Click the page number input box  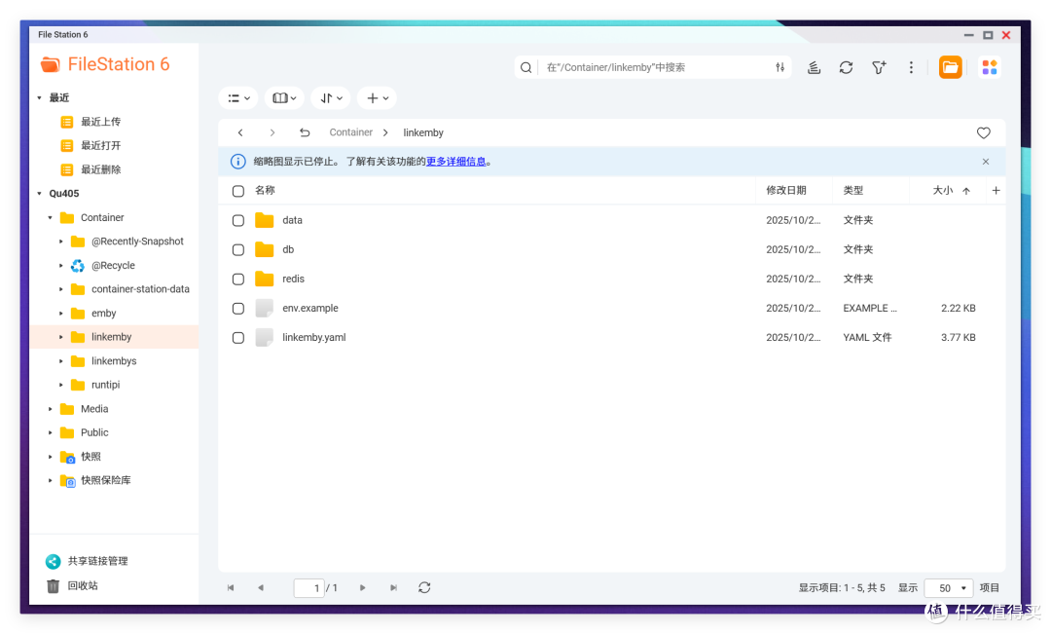click(x=309, y=587)
